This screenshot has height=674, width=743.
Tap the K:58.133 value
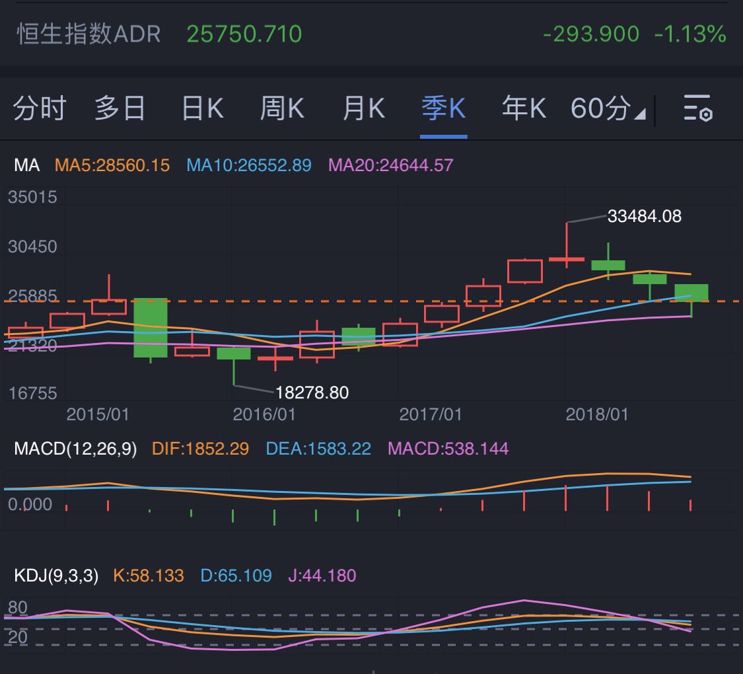(x=149, y=576)
